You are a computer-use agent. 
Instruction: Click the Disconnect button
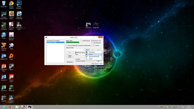(70, 62)
